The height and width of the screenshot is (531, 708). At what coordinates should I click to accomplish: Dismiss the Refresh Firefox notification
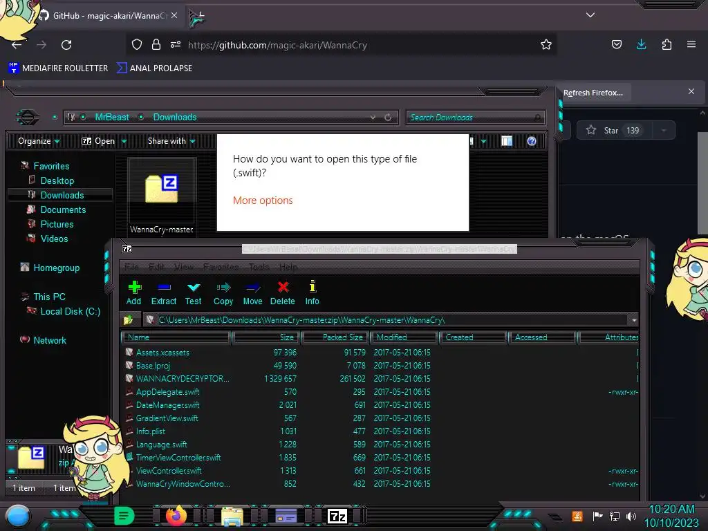click(x=691, y=92)
